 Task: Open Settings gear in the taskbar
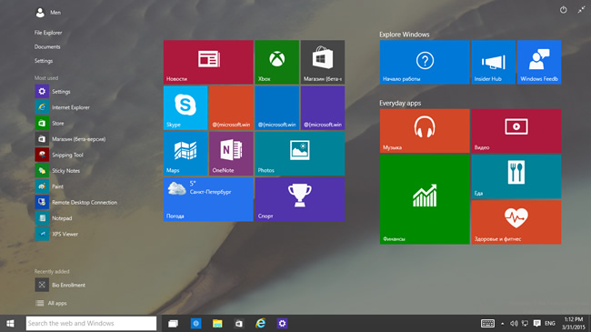(x=282, y=323)
